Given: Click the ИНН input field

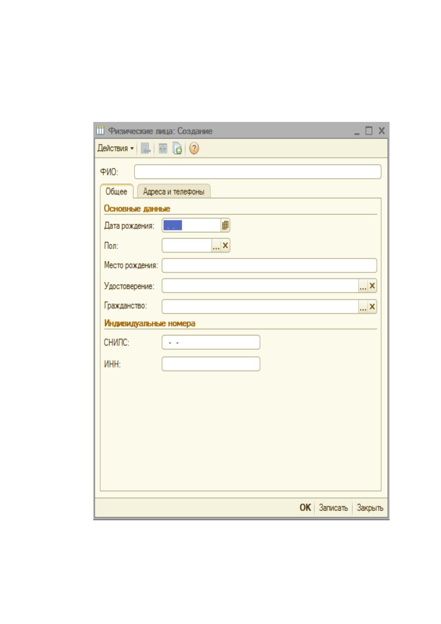Looking at the screenshot, I should pyautogui.click(x=211, y=364).
